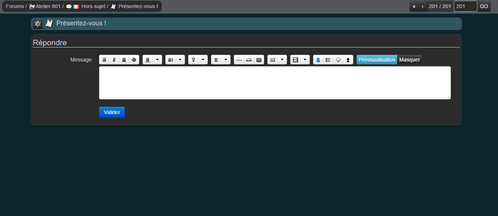Open the font type dropdown arrow
The height and width of the screenshot is (216, 498).
203,60
